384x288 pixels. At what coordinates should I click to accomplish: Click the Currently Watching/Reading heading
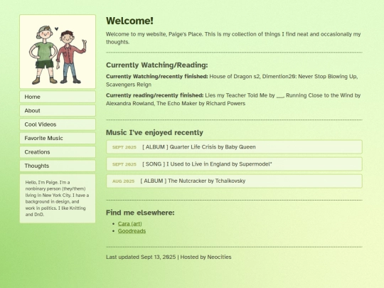pyautogui.click(x=156, y=65)
